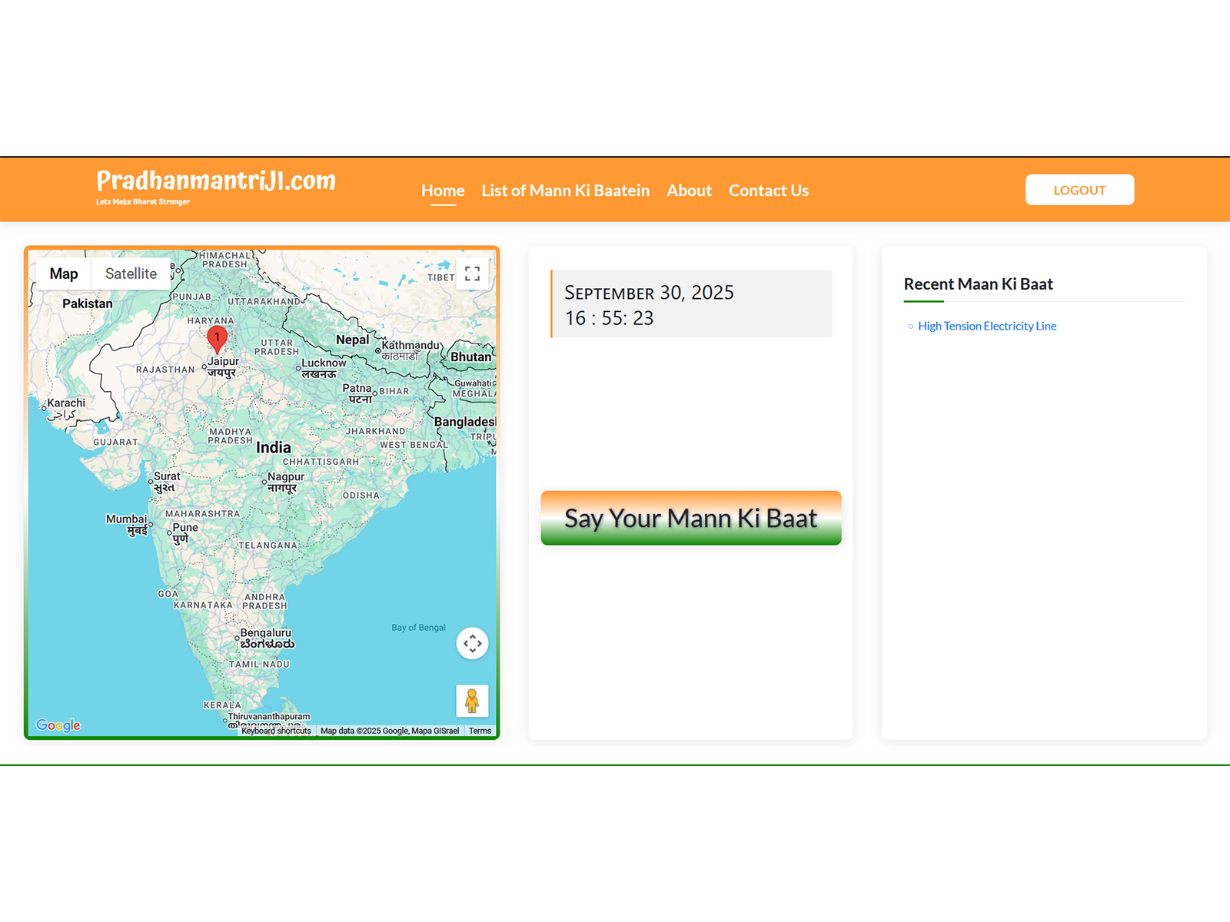The width and height of the screenshot is (1230, 922).
Task: Click the date and time display panel
Action: coord(690,304)
